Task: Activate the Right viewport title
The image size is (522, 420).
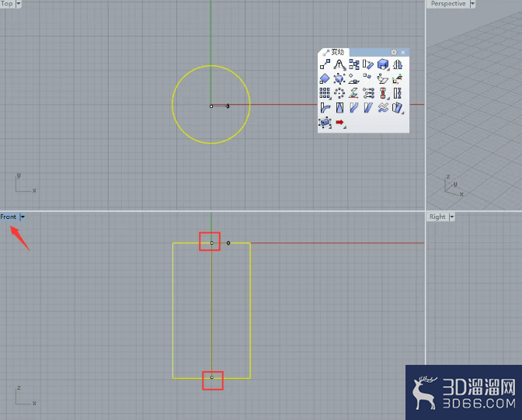Action: (x=437, y=217)
